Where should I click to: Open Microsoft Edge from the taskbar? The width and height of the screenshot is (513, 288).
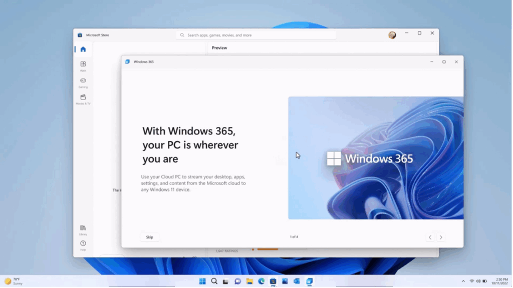[x=261, y=281]
